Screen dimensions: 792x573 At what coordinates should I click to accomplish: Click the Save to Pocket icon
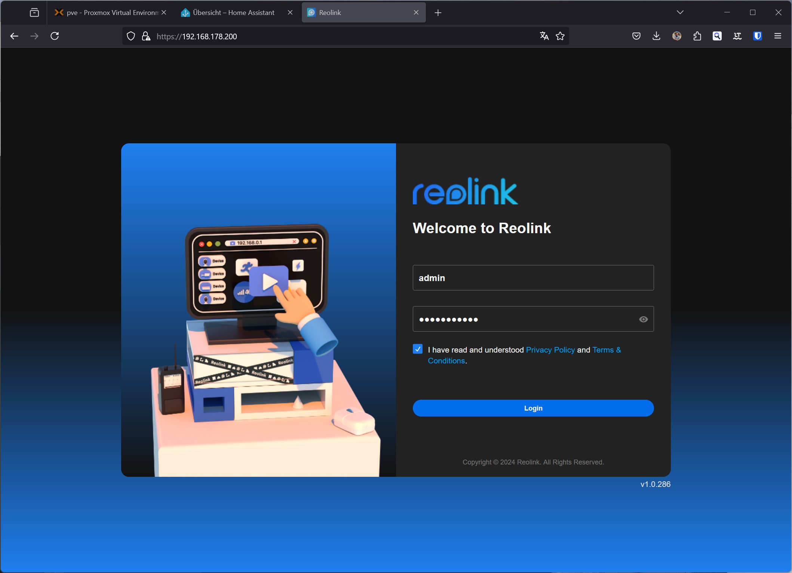click(636, 36)
